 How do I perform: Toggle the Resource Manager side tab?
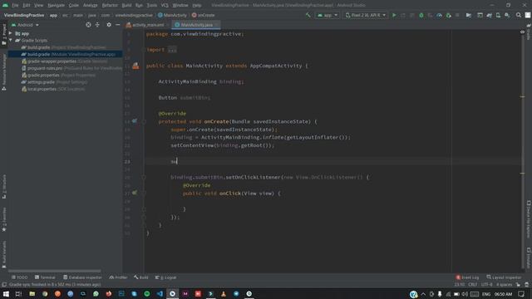tap(3, 72)
